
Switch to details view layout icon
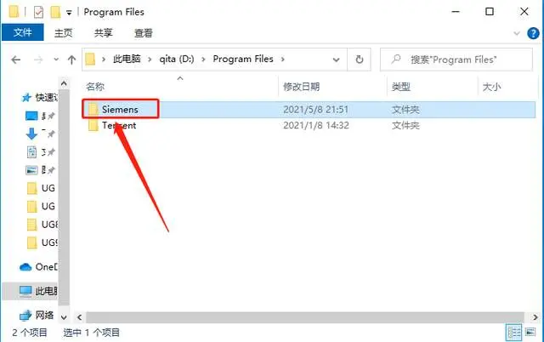513,333
